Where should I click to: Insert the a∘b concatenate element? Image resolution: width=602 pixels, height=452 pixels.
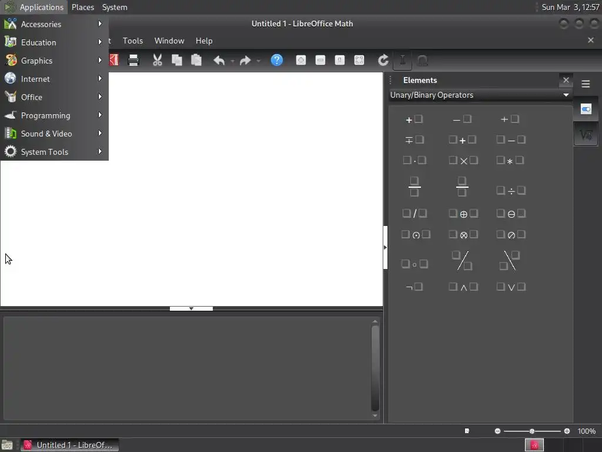tap(414, 264)
